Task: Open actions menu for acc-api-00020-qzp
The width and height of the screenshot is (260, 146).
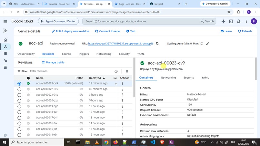Action: click(x=122, y=101)
